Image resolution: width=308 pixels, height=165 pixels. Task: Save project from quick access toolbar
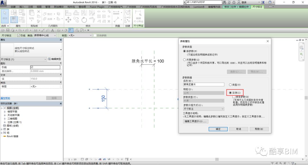8,30
